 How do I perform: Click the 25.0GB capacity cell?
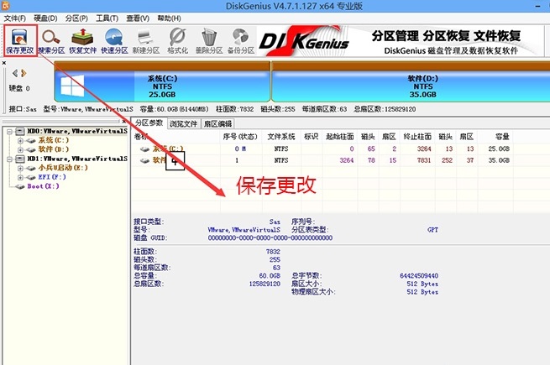pos(499,149)
